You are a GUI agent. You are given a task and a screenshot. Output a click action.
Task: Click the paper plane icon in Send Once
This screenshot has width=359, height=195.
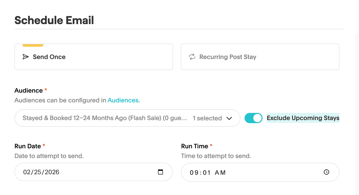[26, 57]
